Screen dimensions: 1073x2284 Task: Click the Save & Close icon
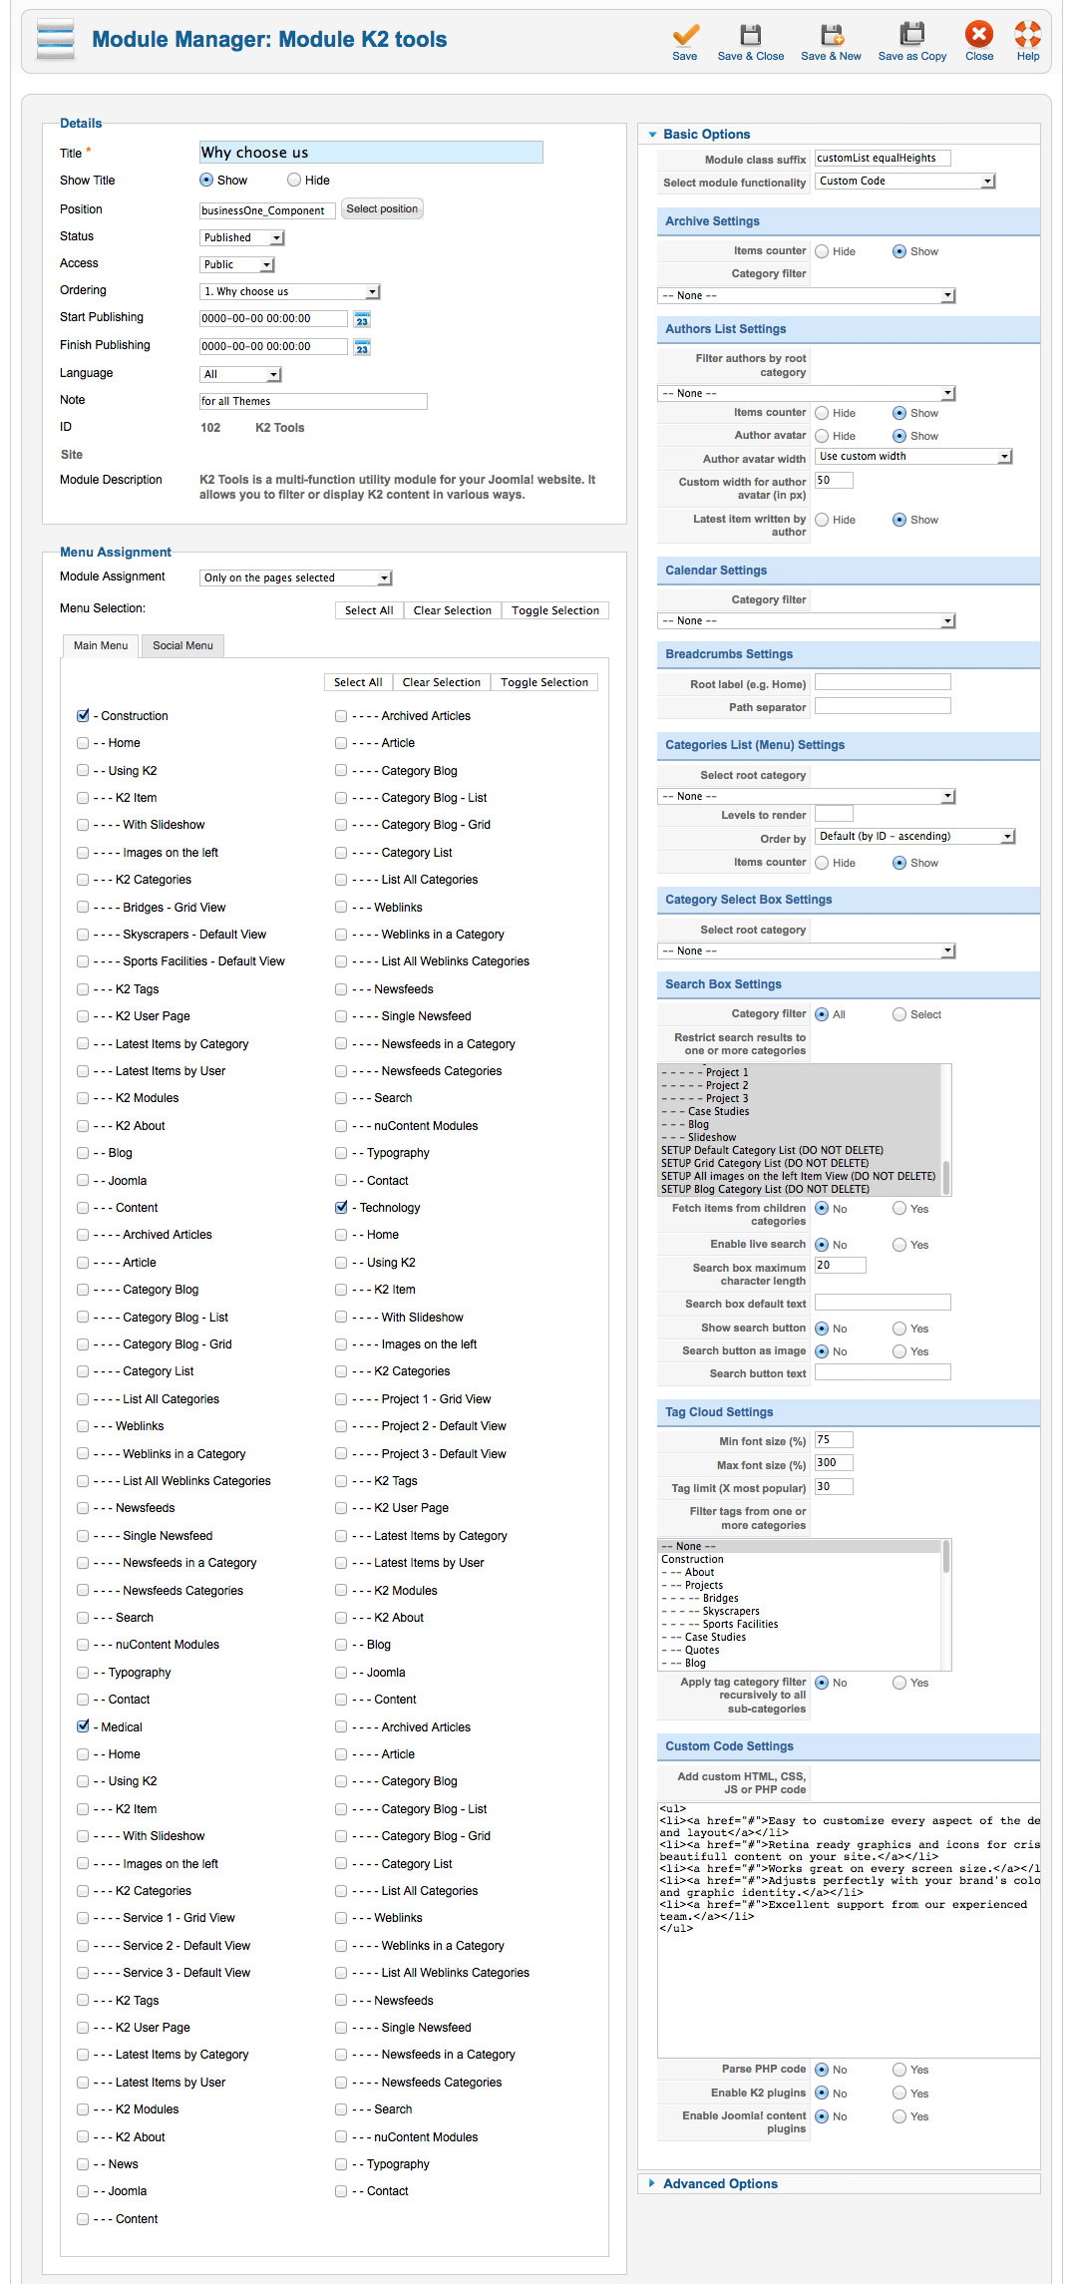click(751, 35)
